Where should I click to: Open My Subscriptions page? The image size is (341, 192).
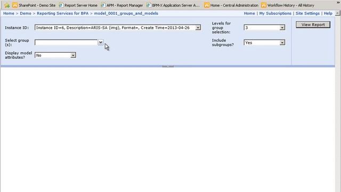tap(275, 13)
